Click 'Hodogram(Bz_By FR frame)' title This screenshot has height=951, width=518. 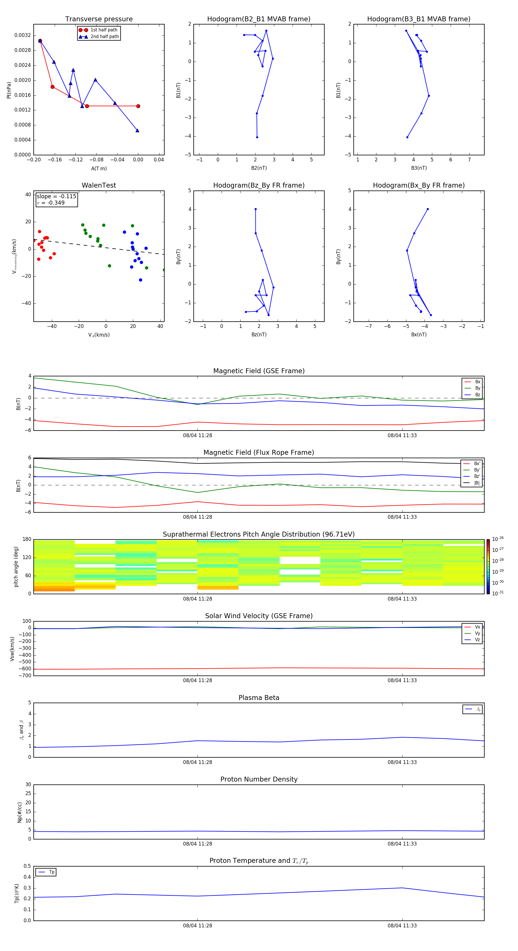coord(259,185)
